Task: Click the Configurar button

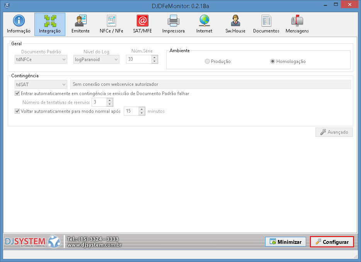Action: [x=332, y=242]
